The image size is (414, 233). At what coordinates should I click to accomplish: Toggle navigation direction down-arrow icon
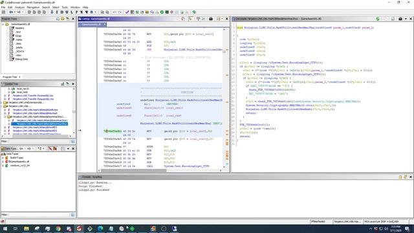point(52,12)
